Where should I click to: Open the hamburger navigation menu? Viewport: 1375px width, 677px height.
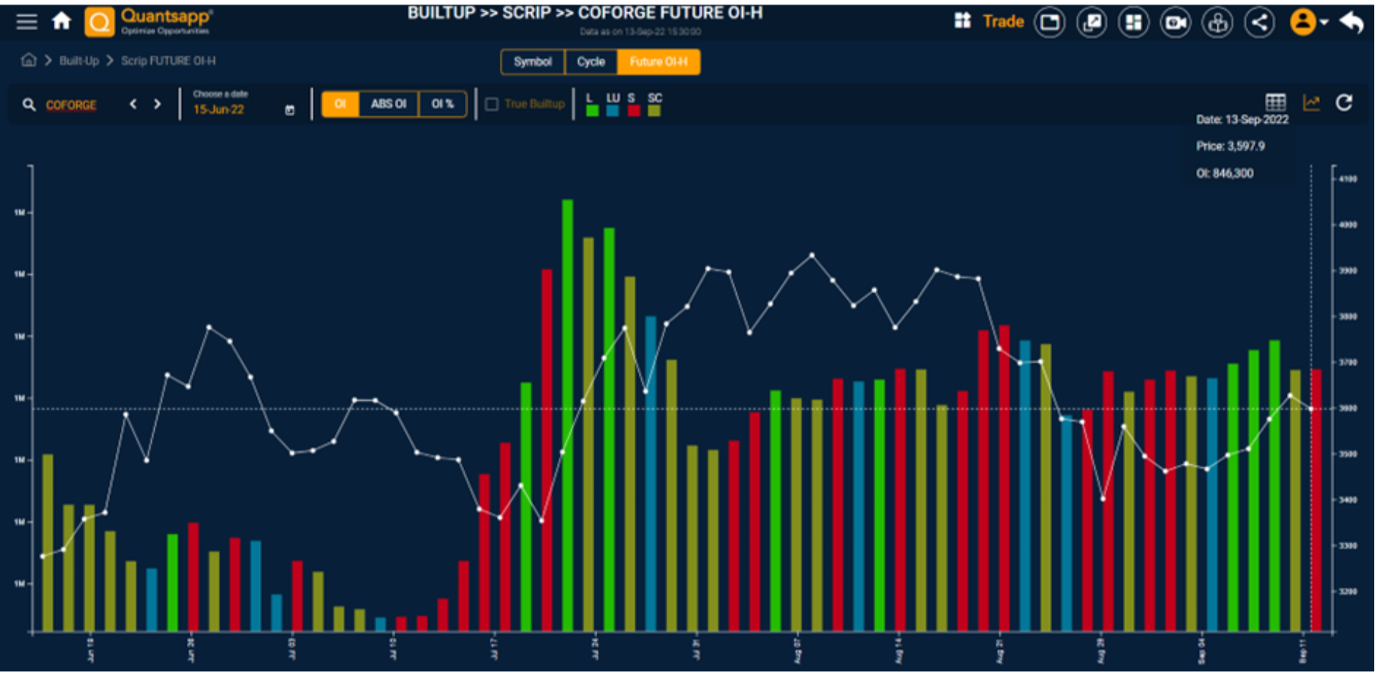pos(26,21)
